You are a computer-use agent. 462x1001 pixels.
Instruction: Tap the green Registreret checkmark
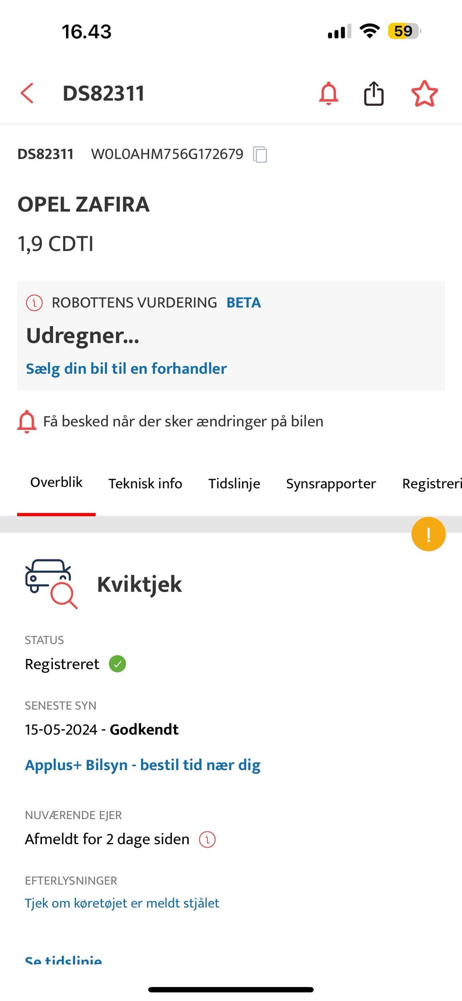[117, 664]
